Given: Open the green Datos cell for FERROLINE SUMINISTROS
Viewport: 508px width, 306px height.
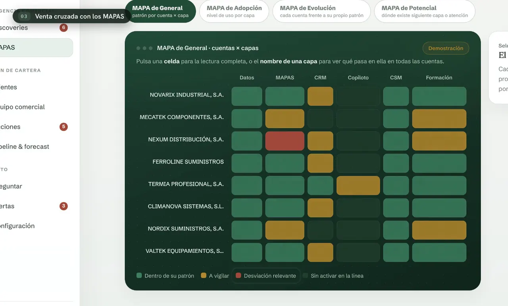Looking at the screenshot, I should [247, 163].
